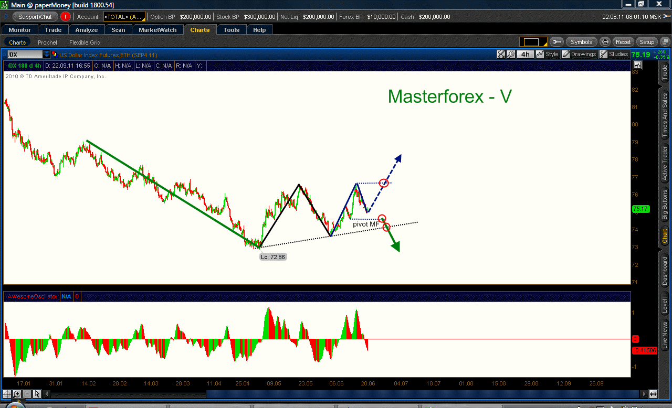
Task: Switch to the Scan tab
Action: tap(119, 30)
